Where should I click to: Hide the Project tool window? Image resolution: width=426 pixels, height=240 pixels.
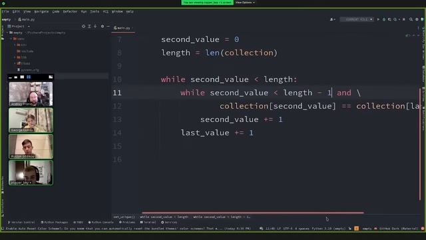click(108, 26)
